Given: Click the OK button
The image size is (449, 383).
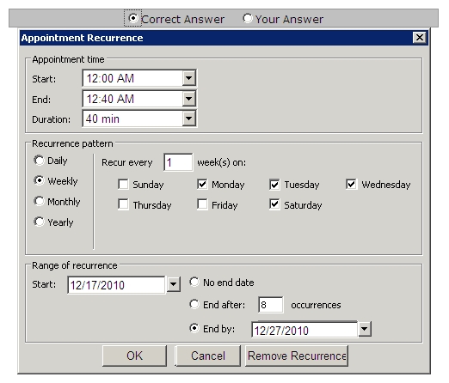Looking at the screenshot, I should click(134, 356).
